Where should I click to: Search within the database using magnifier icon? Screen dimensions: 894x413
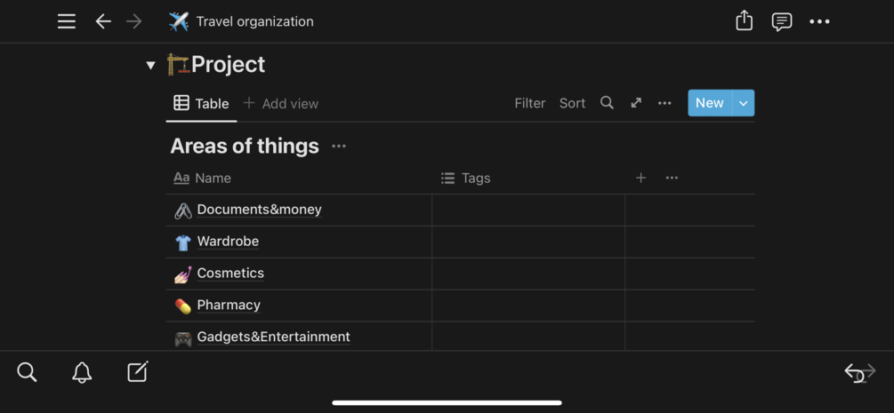point(607,103)
